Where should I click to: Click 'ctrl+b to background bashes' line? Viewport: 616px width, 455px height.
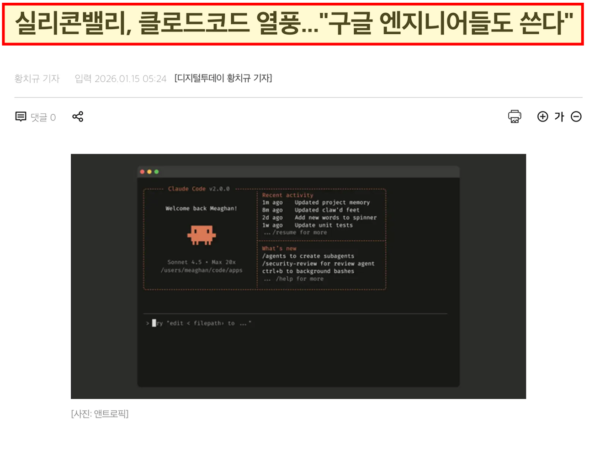[x=308, y=271]
